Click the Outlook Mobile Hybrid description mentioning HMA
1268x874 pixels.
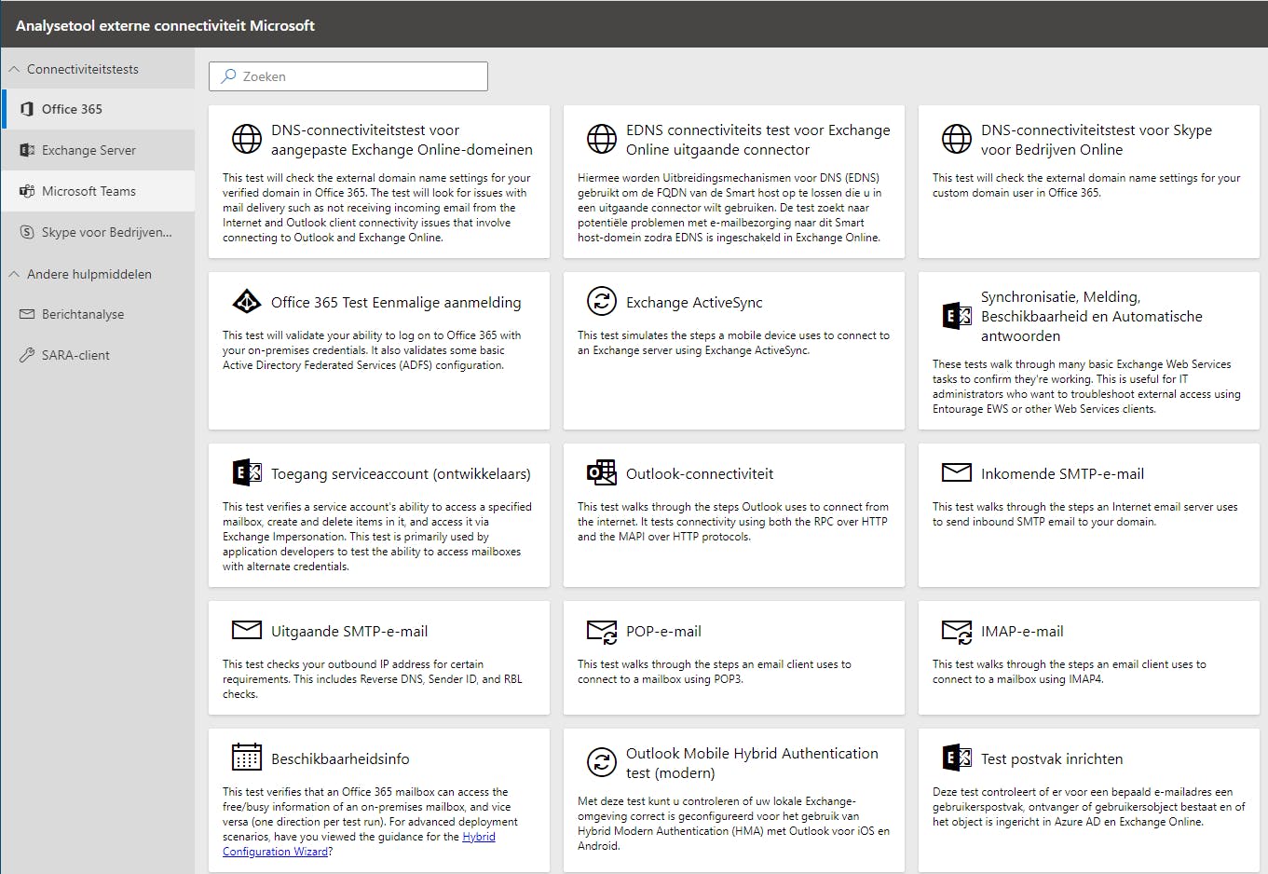click(733, 824)
